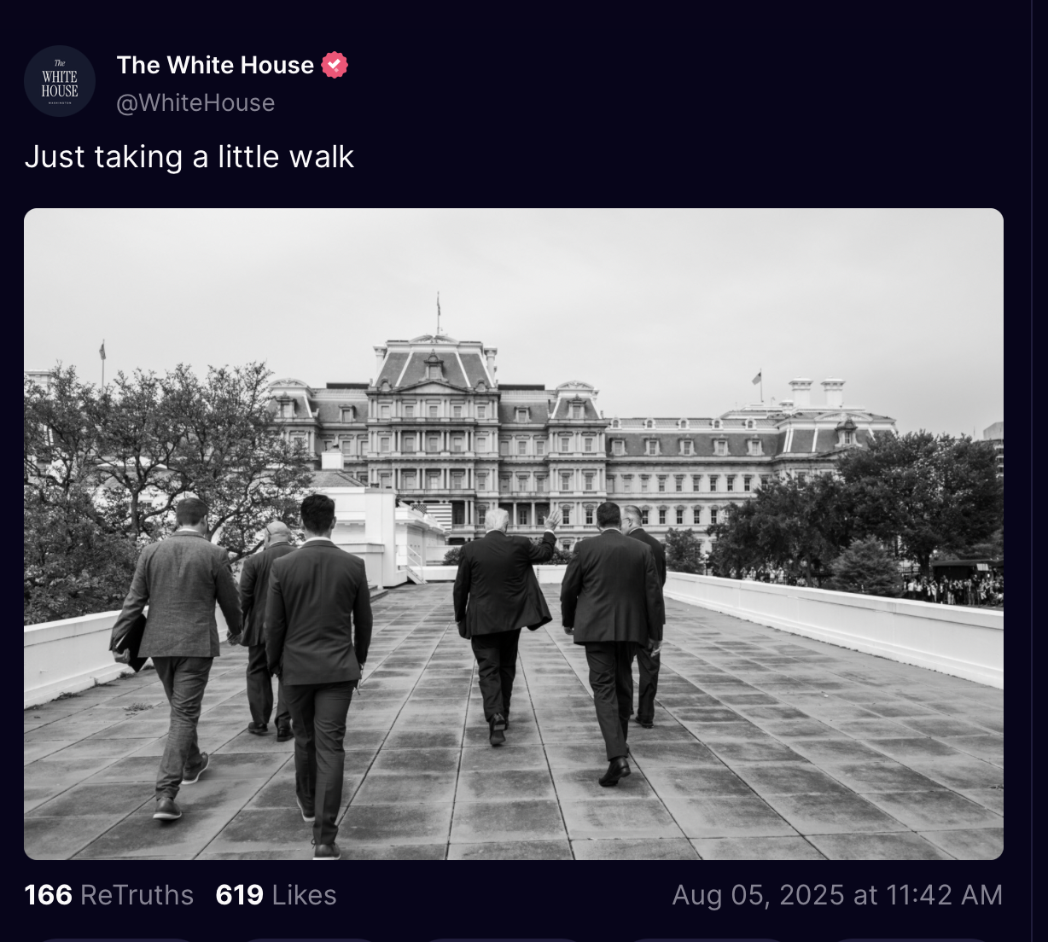1048x942 pixels.
Task: View the 619 Likes list
Action: pyautogui.click(x=276, y=895)
